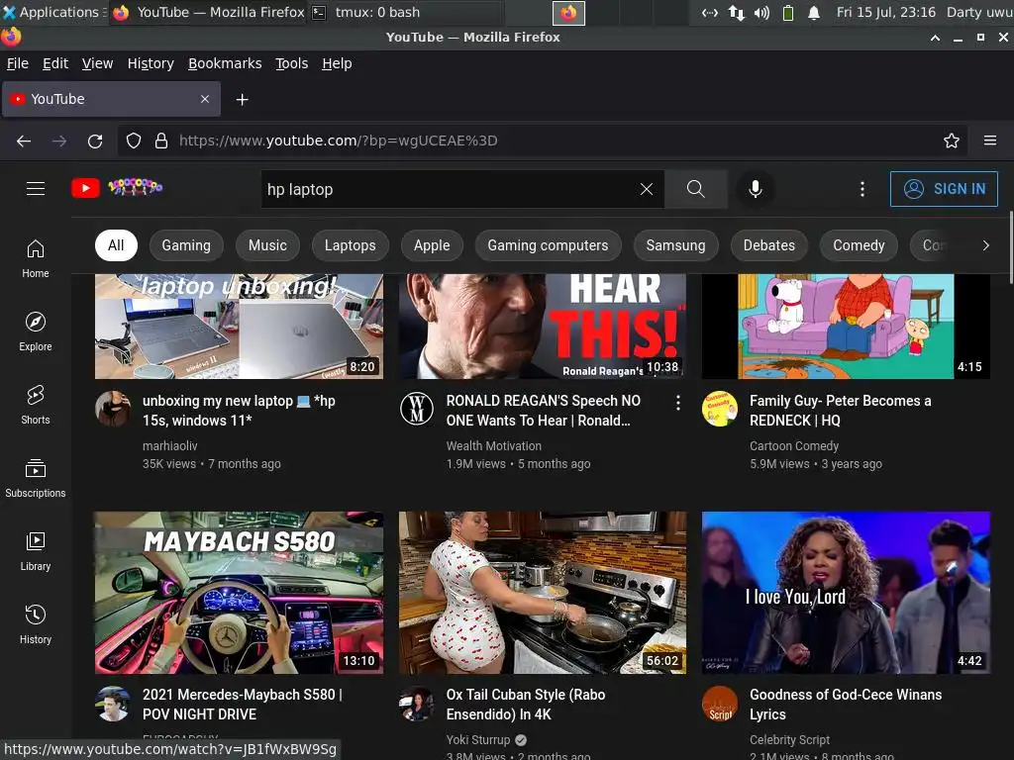This screenshot has width=1014, height=760.
Task: Select the Comedy filter chip
Action: click(859, 245)
